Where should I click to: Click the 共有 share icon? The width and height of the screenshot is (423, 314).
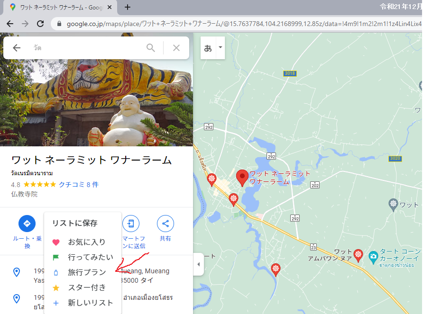pyautogui.click(x=166, y=224)
